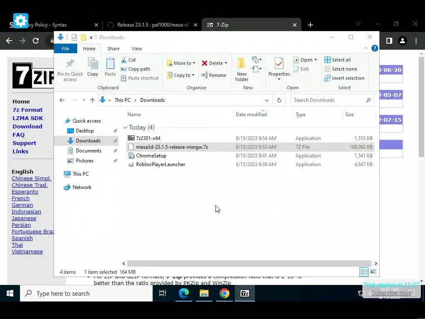Toggle Chrome side panel icon
425x319 pixels.
pos(389,41)
